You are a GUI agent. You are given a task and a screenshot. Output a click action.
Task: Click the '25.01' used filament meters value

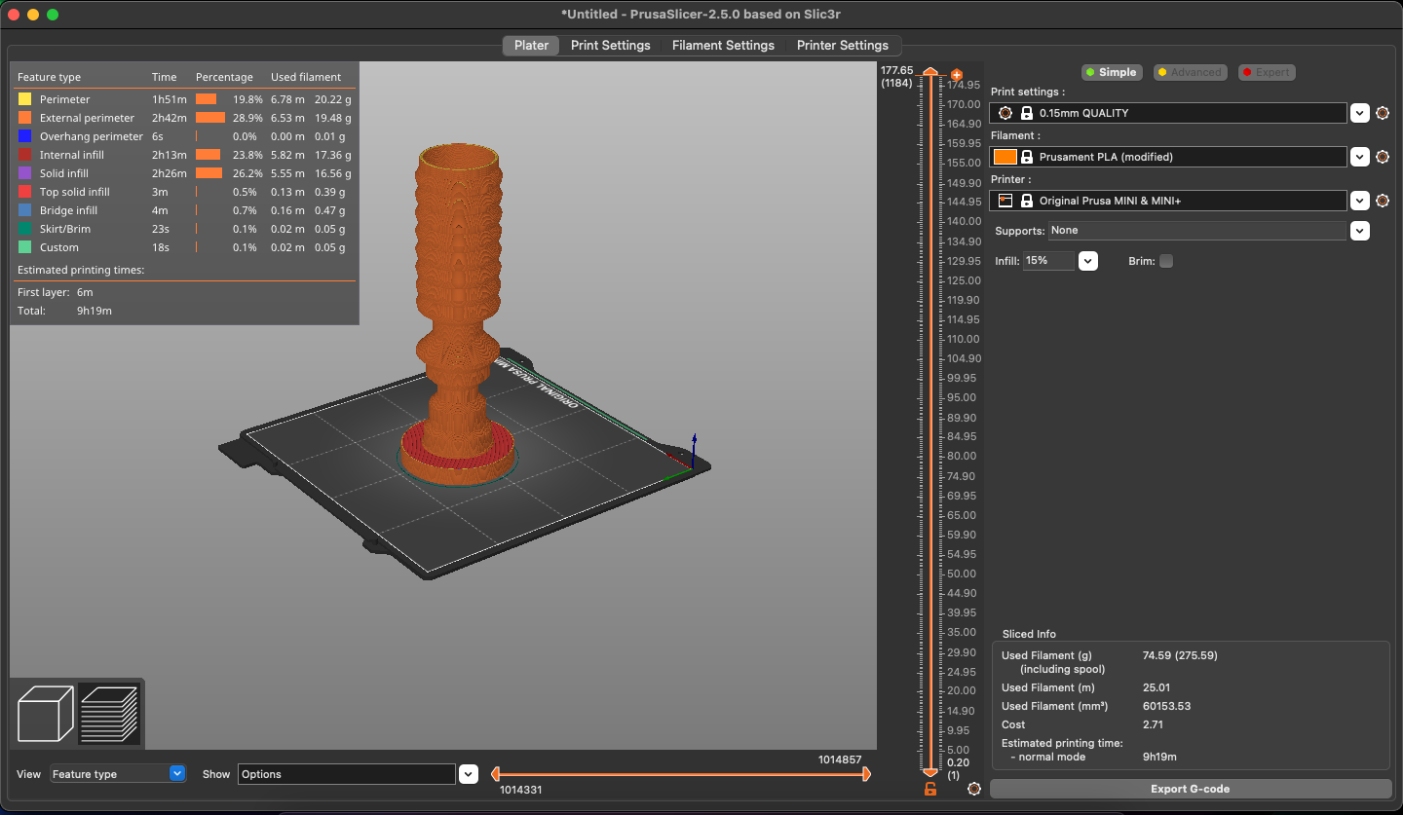(1157, 687)
